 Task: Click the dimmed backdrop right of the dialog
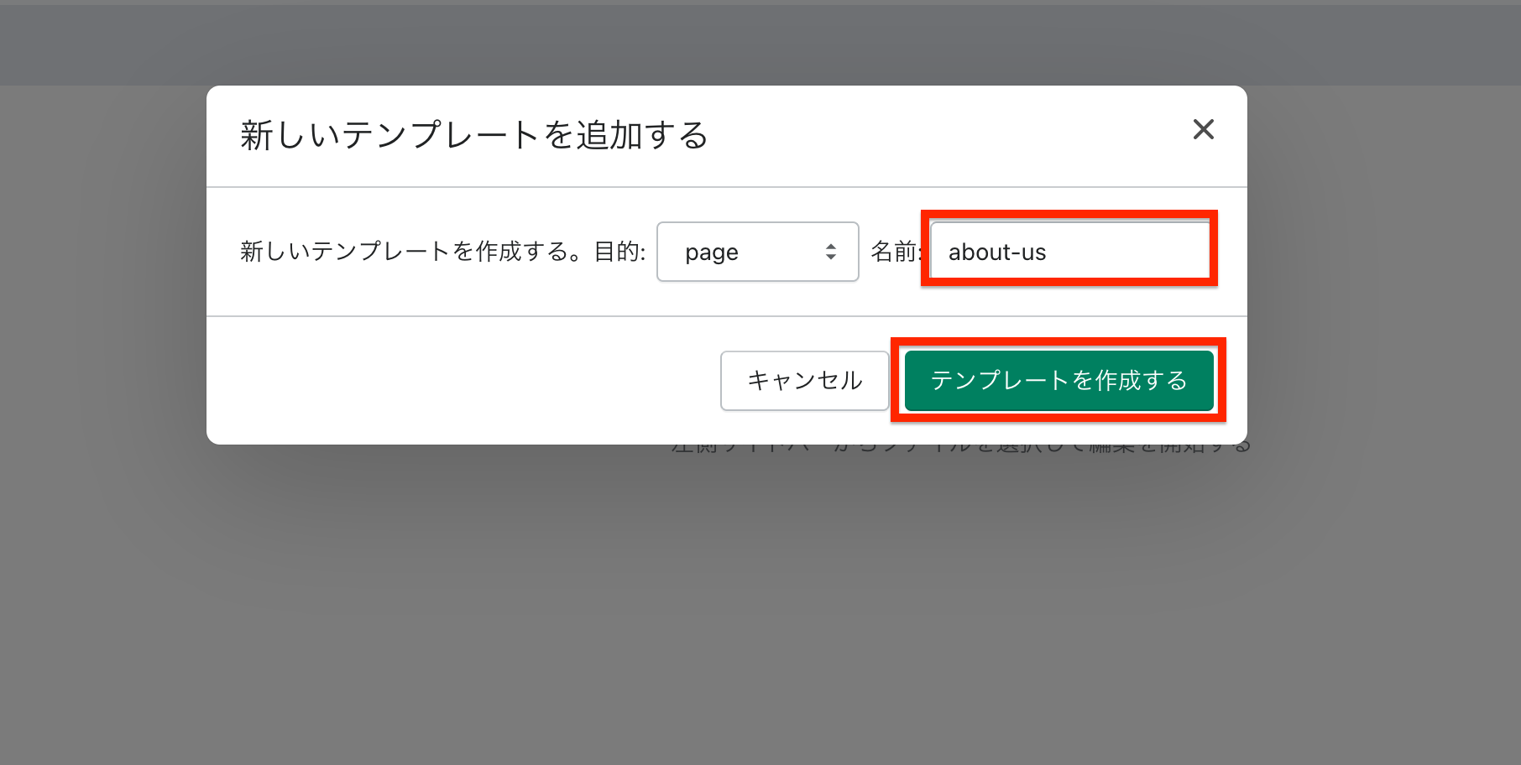[1385, 336]
